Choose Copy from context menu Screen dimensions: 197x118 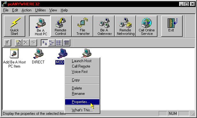pyautogui.click(x=82, y=80)
